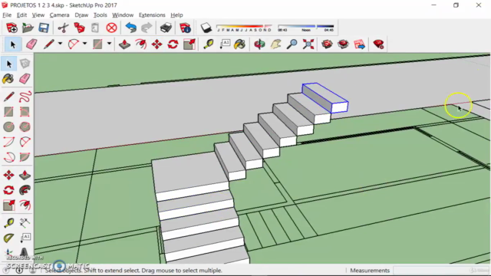
Task: Cut selection with the scissors icon
Action: coord(63,28)
